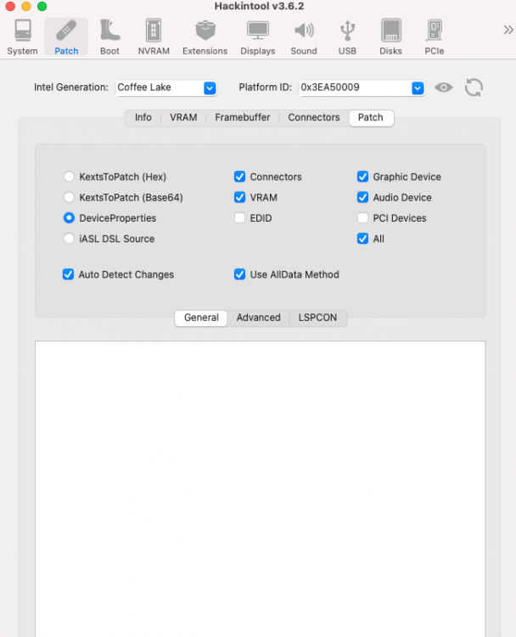The image size is (516, 637).
Task: Select the General output tab
Action: [201, 318]
